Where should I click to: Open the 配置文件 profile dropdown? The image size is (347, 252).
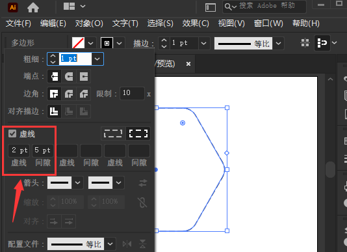point(110,244)
